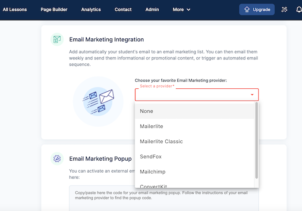The height and width of the screenshot is (211, 302).
Task: Open notifications bell icon
Action: tap(299, 9)
